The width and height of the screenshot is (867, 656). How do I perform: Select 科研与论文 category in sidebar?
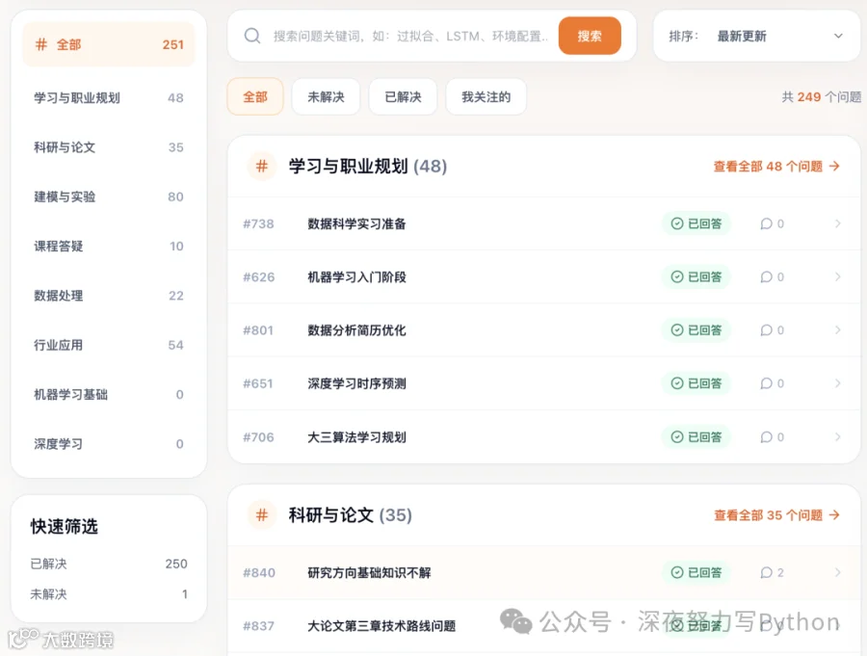[x=109, y=147]
